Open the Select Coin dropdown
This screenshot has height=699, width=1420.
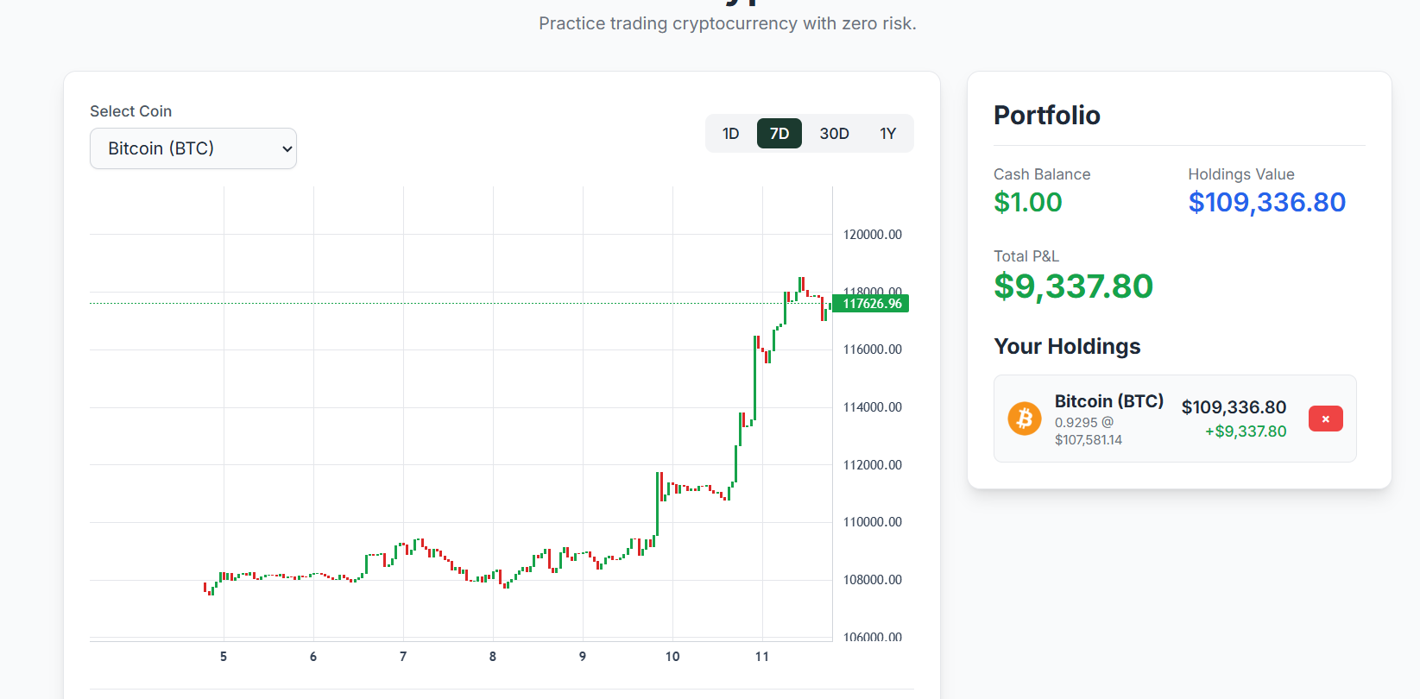tap(193, 148)
